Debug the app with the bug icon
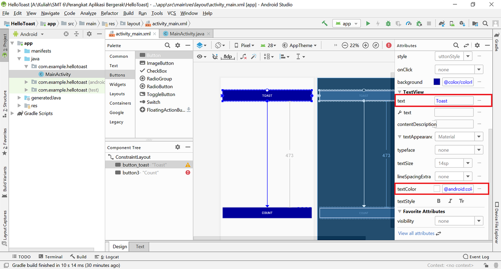 388,23
